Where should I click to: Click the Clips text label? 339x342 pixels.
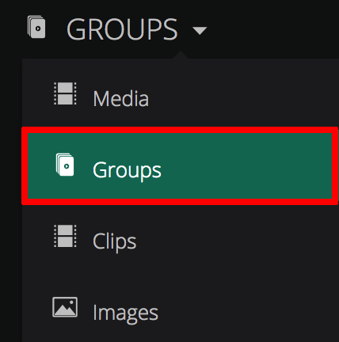coord(115,241)
